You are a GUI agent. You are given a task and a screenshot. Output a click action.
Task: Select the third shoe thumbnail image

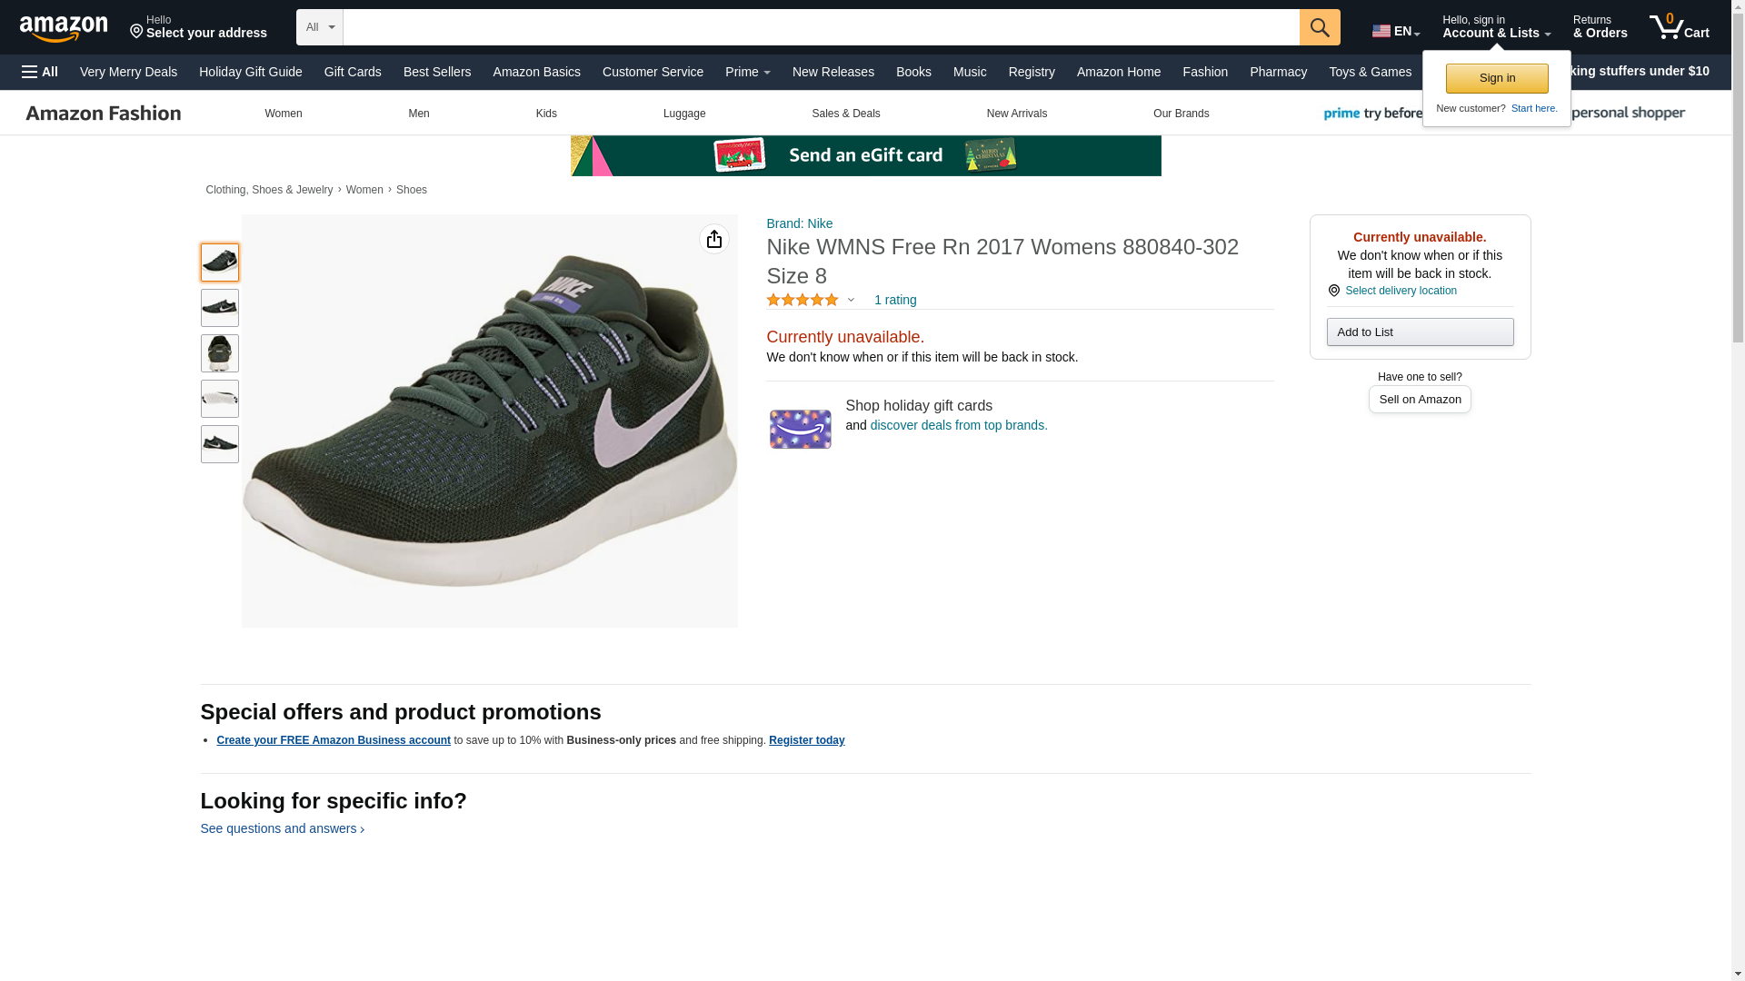(x=219, y=353)
